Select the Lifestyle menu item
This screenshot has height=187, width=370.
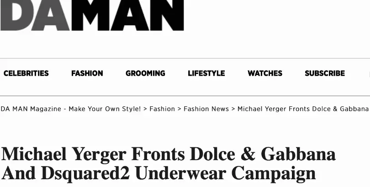(x=206, y=73)
